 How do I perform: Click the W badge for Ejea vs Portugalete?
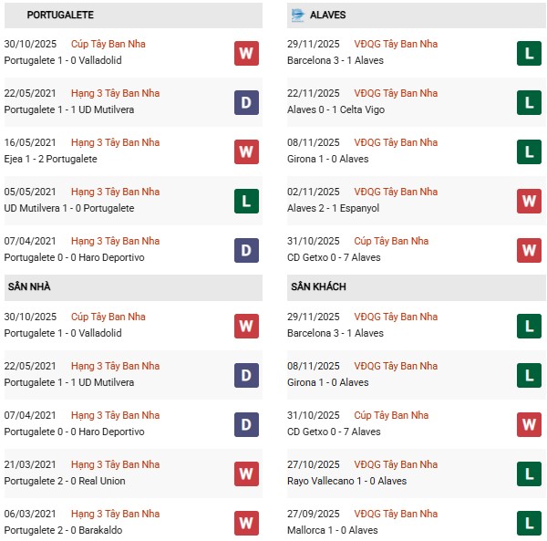coord(246,151)
